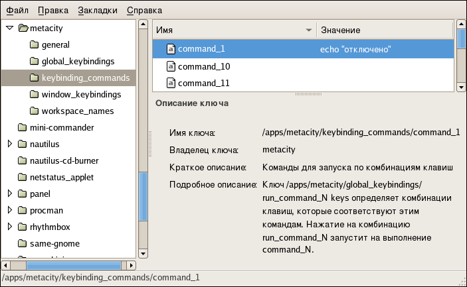Expand the rhythmbox tree node
Image resolution: width=467 pixels, height=287 pixels.
pos(9,227)
